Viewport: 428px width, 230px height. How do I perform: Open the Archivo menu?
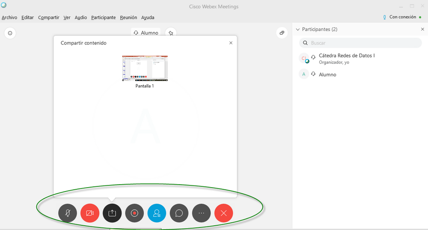pyautogui.click(x=9, y=18)
